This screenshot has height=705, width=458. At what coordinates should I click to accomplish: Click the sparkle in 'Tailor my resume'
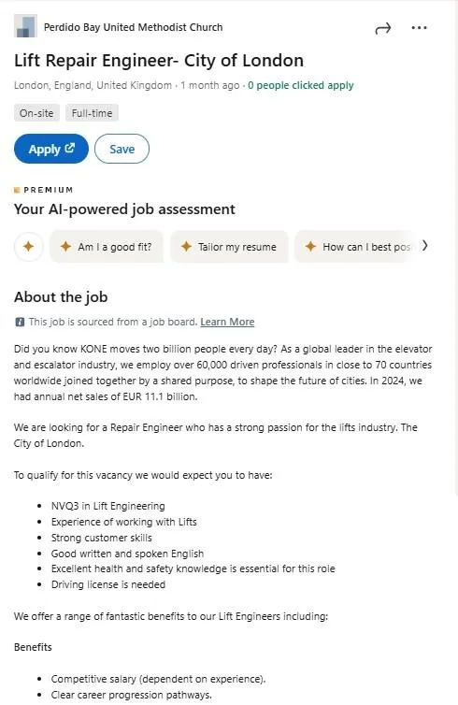(x=186, y=247)
